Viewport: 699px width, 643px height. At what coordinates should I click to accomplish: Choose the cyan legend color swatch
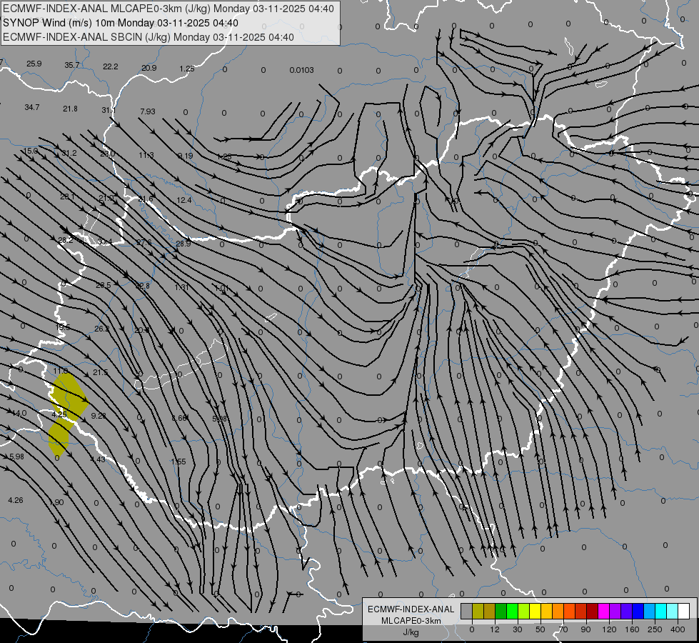(662, 611)
